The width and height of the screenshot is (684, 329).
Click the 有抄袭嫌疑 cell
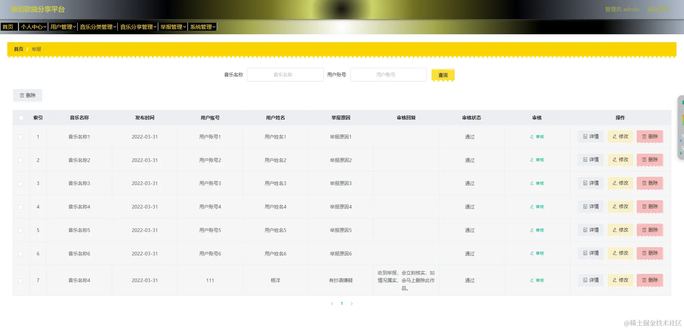point(341,280)
